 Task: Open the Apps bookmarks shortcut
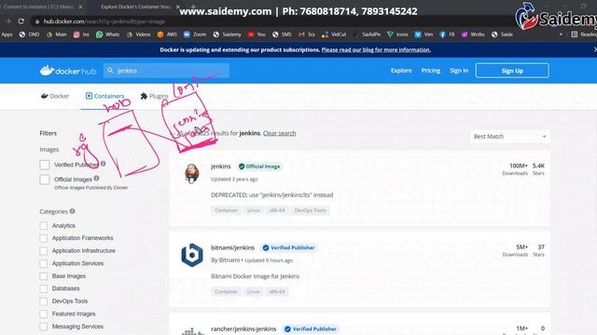[7, 34]
